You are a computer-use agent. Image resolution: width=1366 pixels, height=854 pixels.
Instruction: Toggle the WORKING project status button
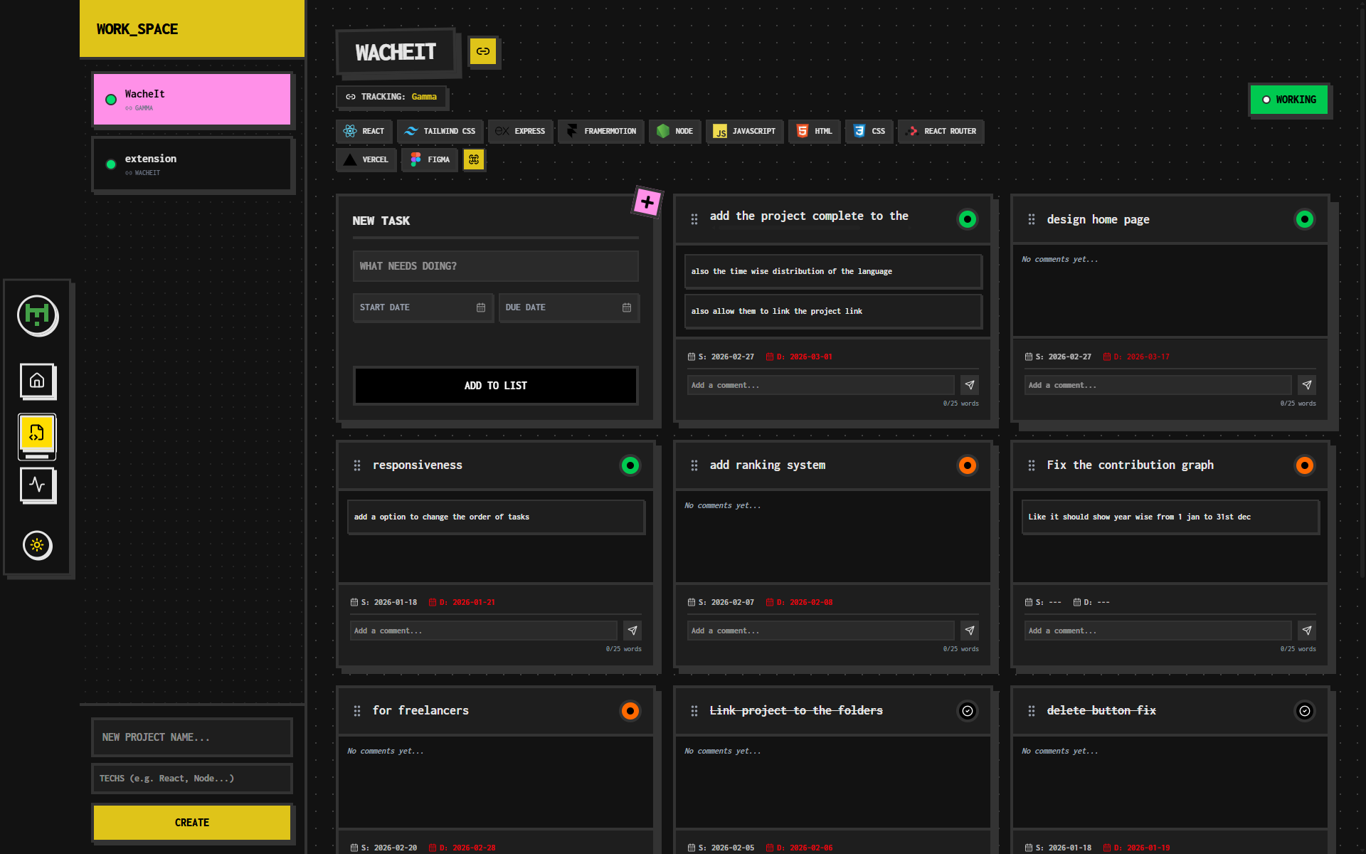(1289, 100)
